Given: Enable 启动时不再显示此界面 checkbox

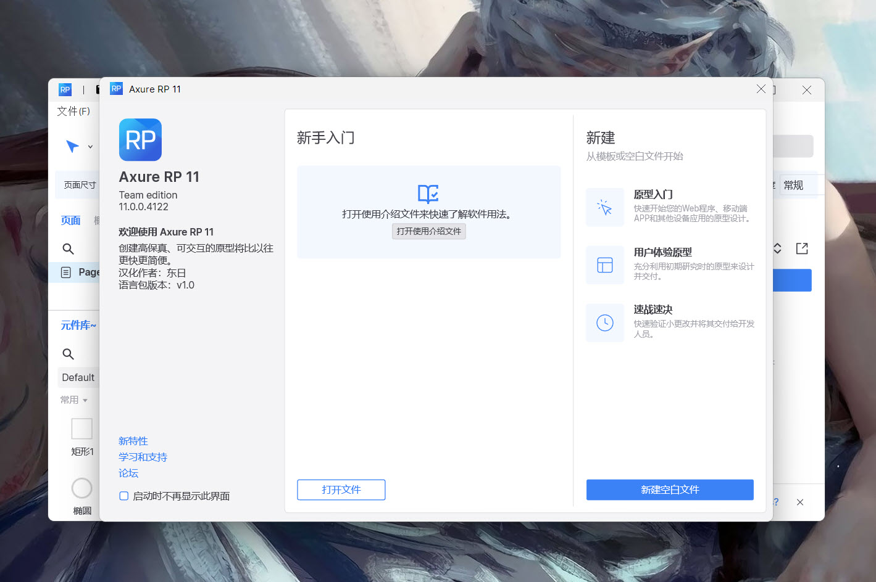Looking at the screenshot, I should click(124, 496).
